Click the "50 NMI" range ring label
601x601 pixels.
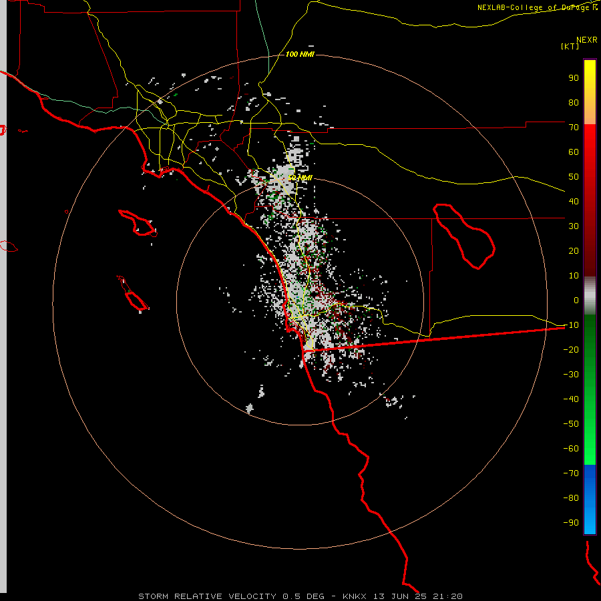[x=300, y=178]
